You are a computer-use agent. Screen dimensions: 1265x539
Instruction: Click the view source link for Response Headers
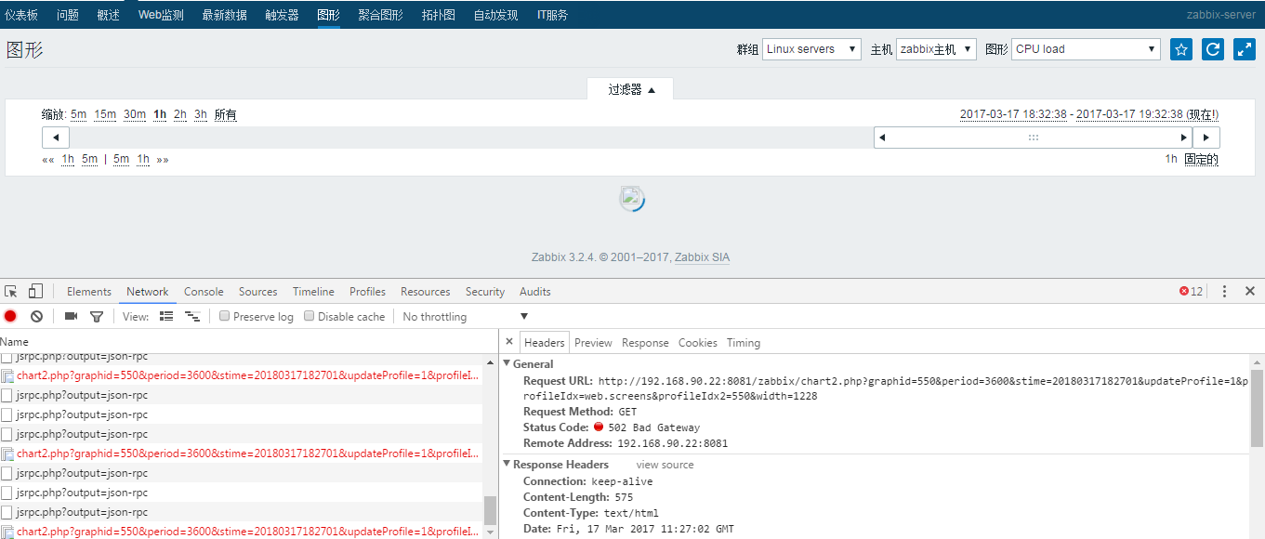665,464
